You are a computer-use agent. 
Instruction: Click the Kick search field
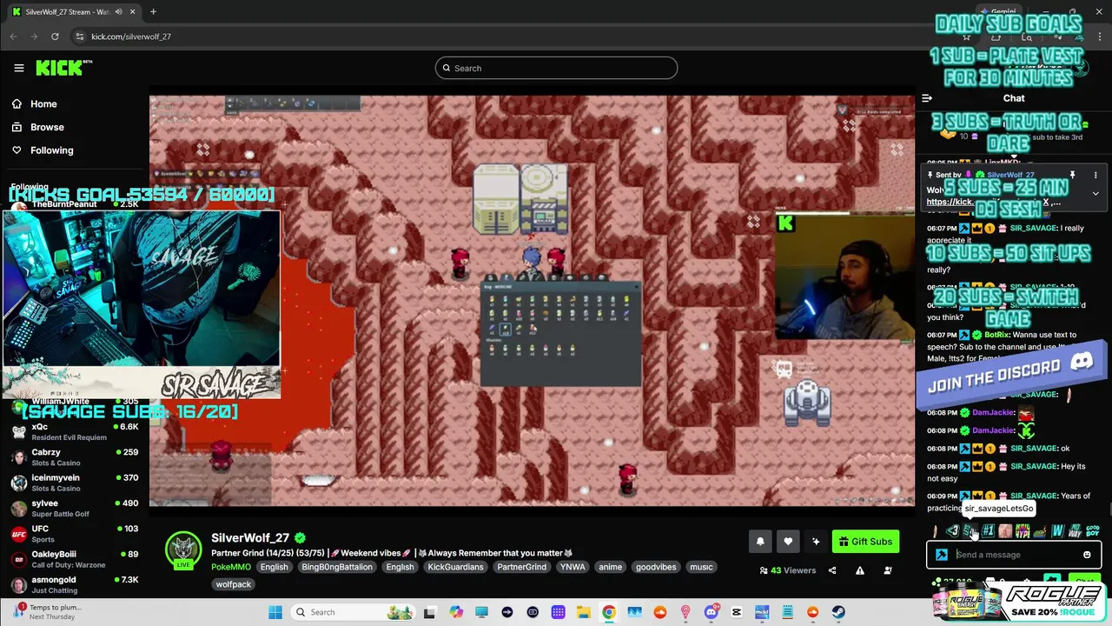[x=556, y=68]
